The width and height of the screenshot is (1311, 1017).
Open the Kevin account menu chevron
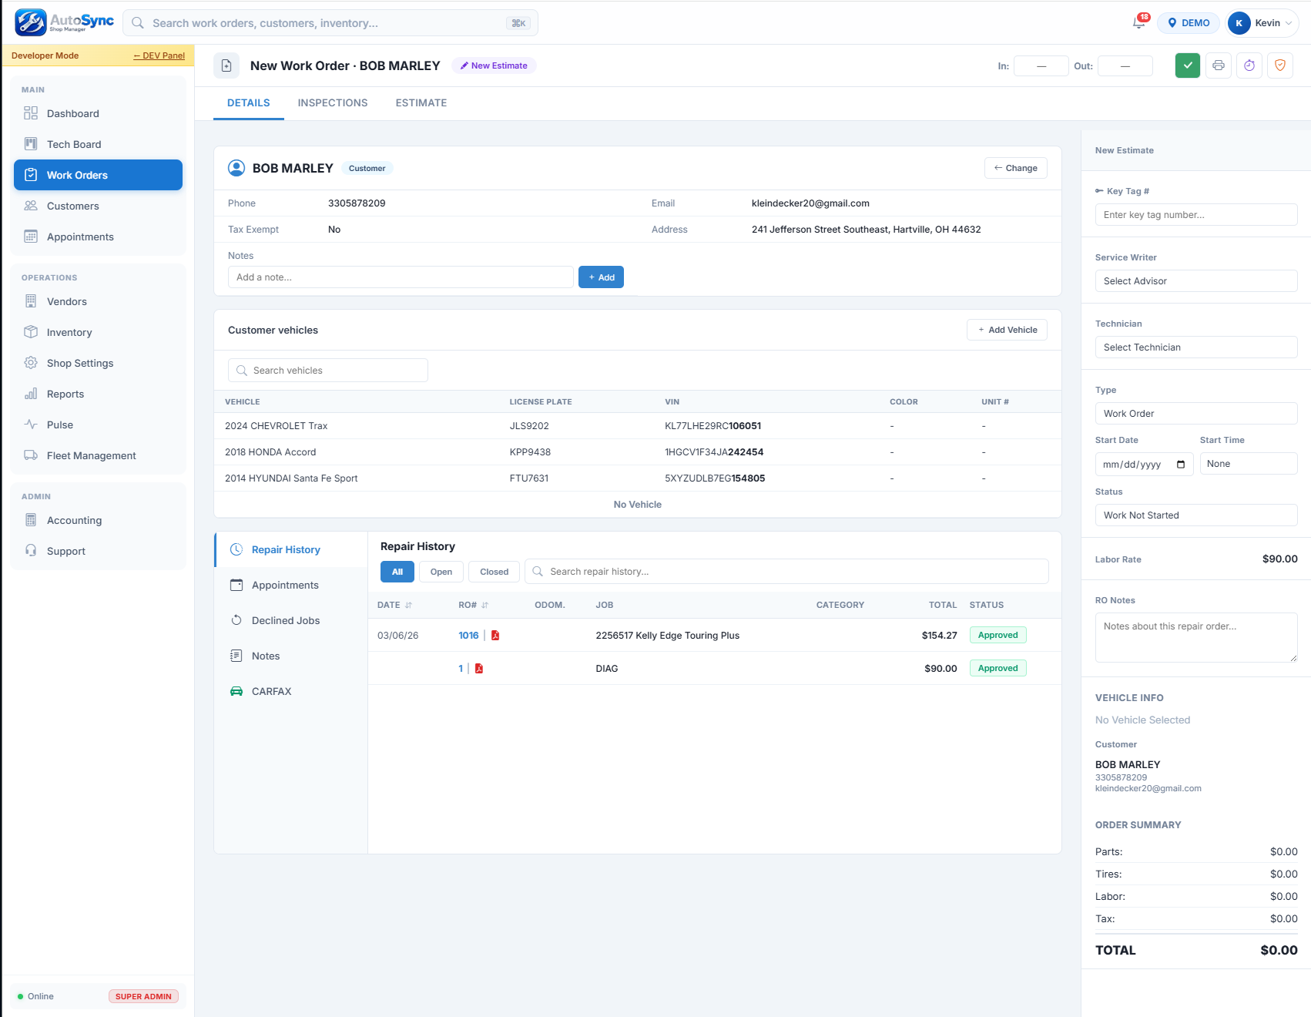click(x=1289, y=22)
